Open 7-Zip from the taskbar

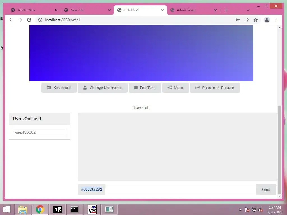pyautogui.click(x=57, y=209)
